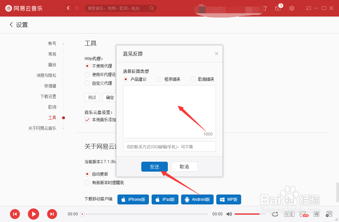
Task: Open the messages envelope icon
Action: (278, 8)
